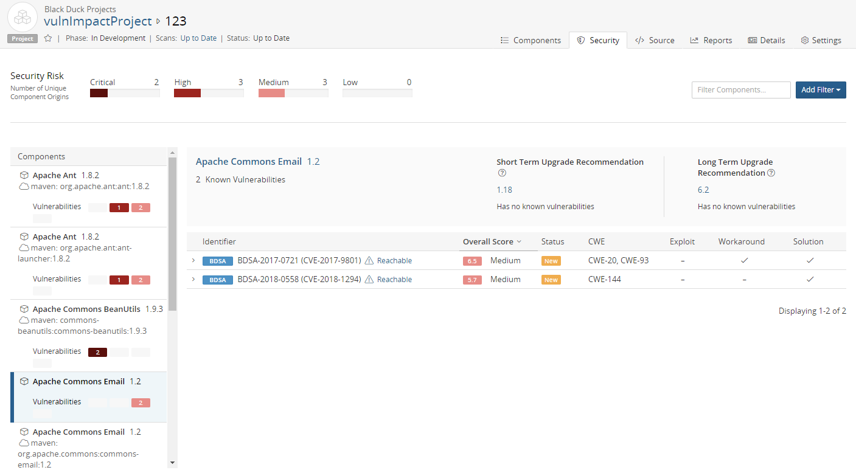The width and height of the screenshot is (856, 470).
Task: Expand the BDSA-2018-0558 row
Action: pyautogui.click(x=193, y=280)
